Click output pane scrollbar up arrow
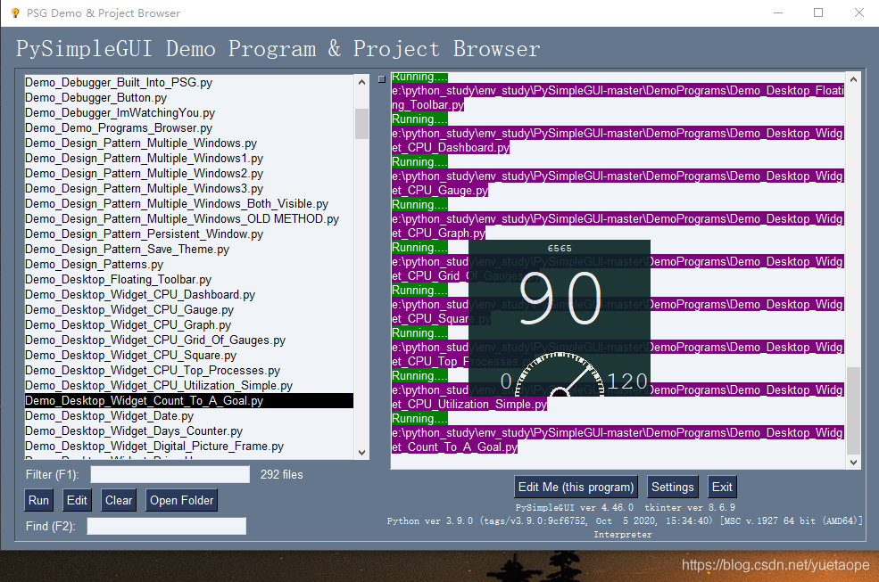Viewport: 879px width, 582px height. [x=853, y=79]
